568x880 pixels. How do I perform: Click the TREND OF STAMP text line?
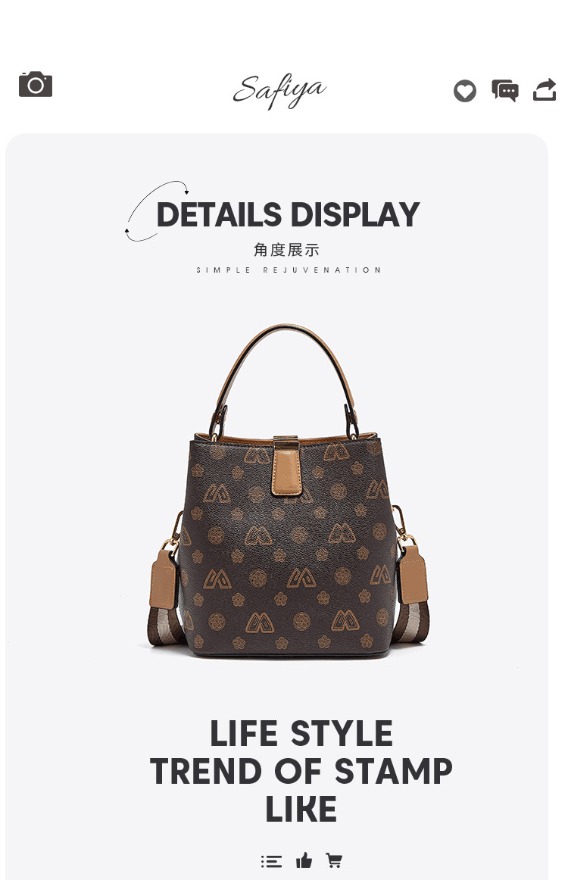point(301,771)
